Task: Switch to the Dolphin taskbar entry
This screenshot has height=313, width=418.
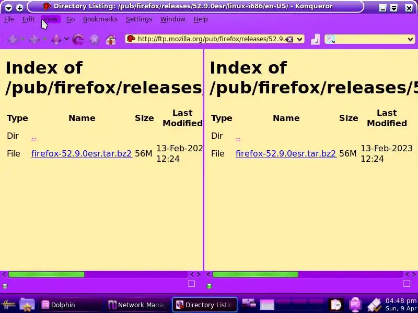Action: (x=71, y=305)
